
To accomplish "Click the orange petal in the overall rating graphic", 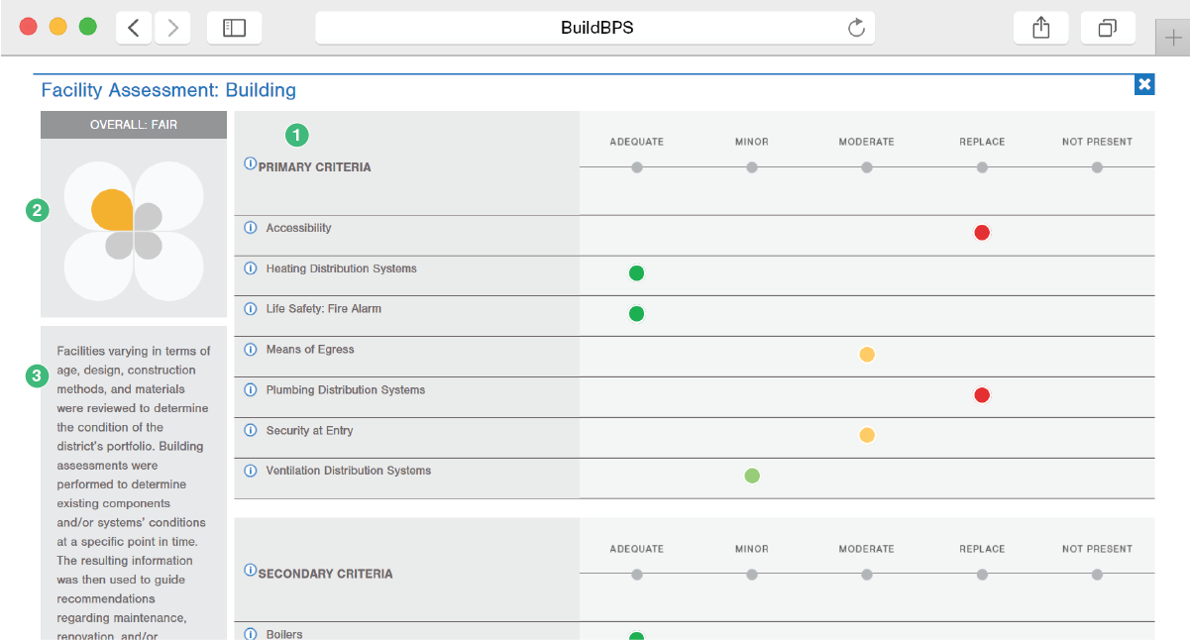I will click(111, 209).
